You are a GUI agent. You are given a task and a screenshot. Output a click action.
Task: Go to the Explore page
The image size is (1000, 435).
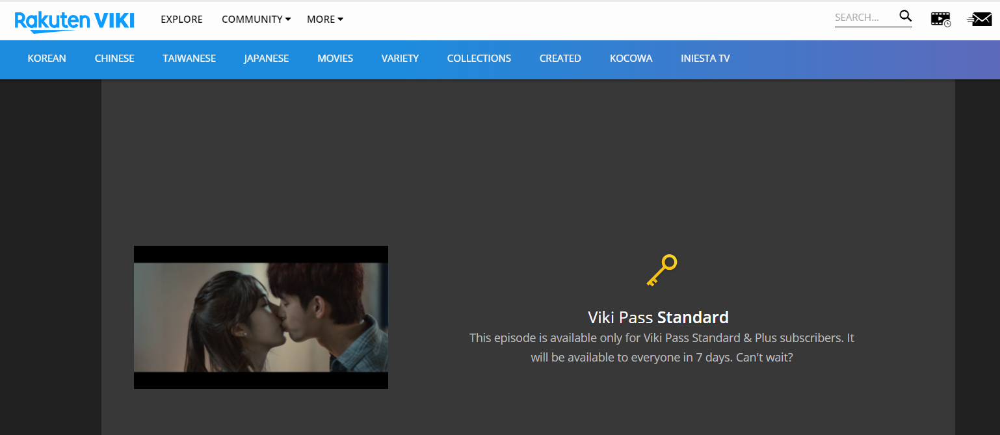click(x=181, y=20)
